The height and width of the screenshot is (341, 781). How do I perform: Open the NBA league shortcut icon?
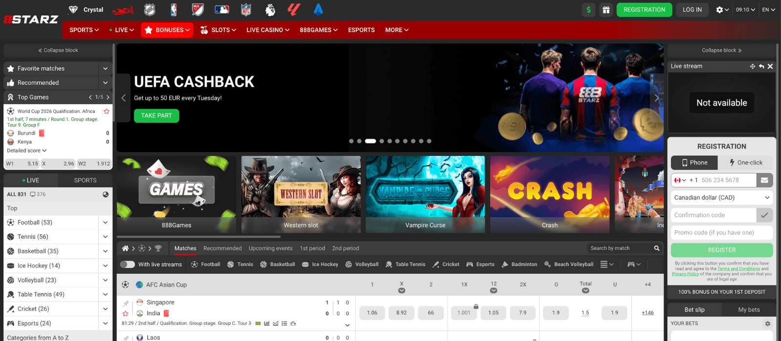(x=174, y=10)
